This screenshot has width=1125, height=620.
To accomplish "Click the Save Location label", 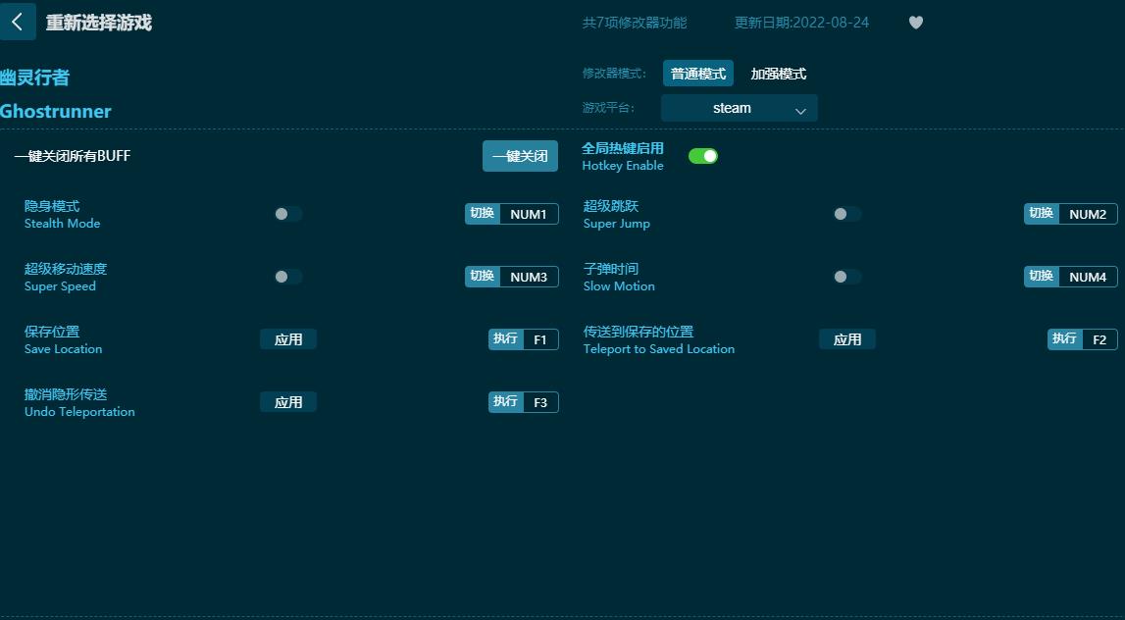I will coord(63,349).
